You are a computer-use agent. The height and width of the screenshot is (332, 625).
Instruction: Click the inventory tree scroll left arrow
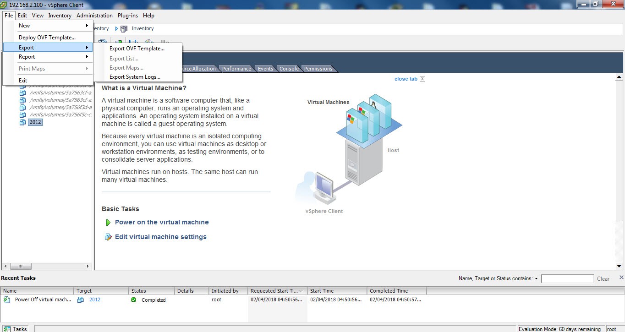tap(5, 266)
